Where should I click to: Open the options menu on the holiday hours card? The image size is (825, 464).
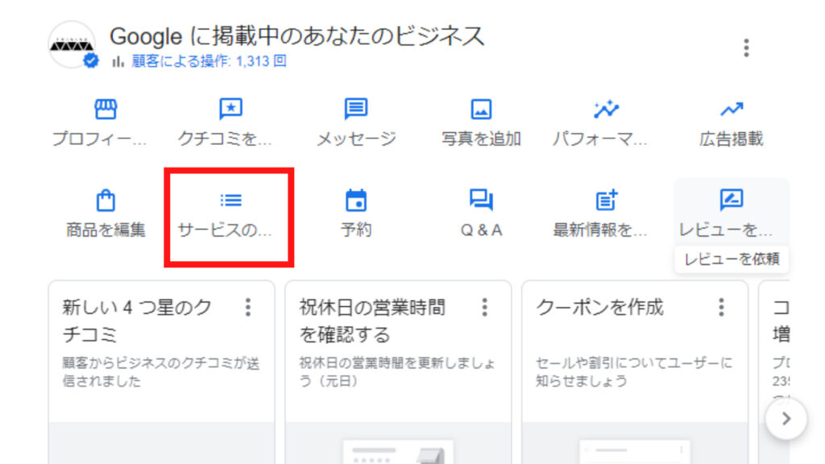(x=484, y=307)
